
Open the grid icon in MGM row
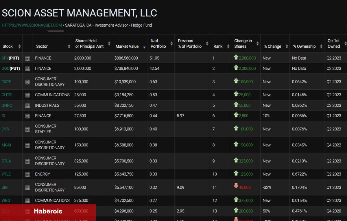(27, 145)
